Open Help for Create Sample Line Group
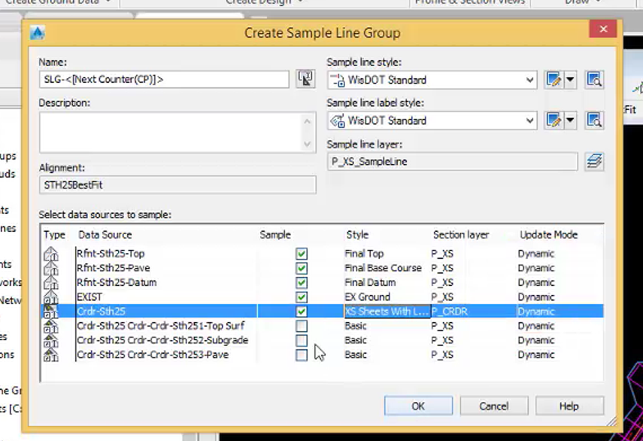This screenshot has height=441, width=643. coord(569,406)
